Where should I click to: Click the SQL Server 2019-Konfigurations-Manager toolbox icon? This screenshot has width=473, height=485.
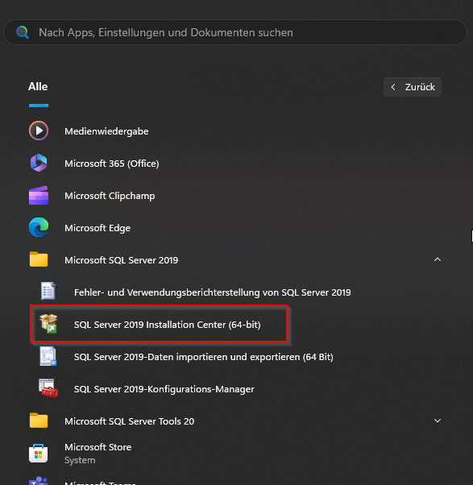(48, 388)
